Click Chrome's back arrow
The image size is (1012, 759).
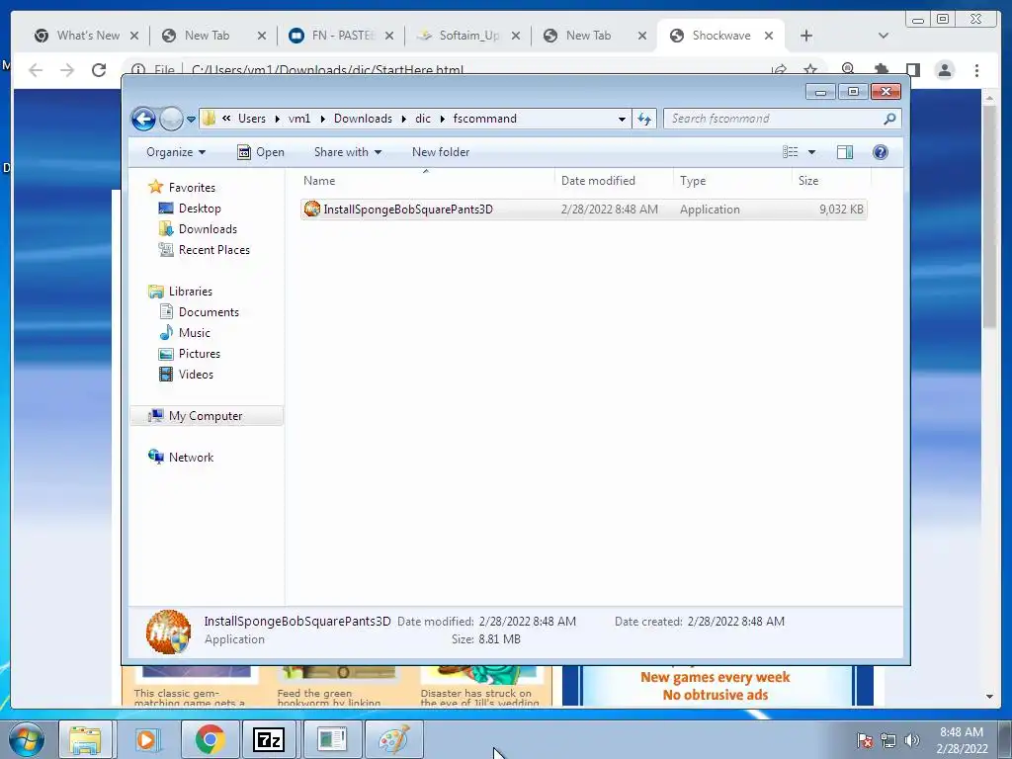pos(36,70)
